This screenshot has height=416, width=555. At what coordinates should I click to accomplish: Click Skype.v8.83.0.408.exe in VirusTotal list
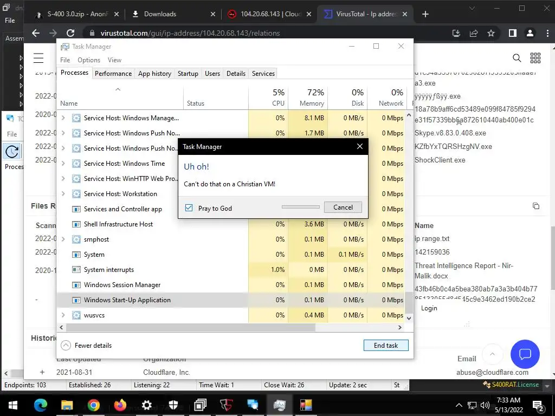pyautogui.click(x=450, y=133)
